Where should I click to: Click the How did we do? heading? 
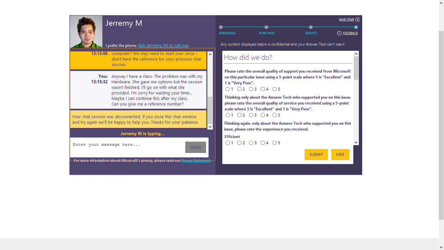click(248, 58)
